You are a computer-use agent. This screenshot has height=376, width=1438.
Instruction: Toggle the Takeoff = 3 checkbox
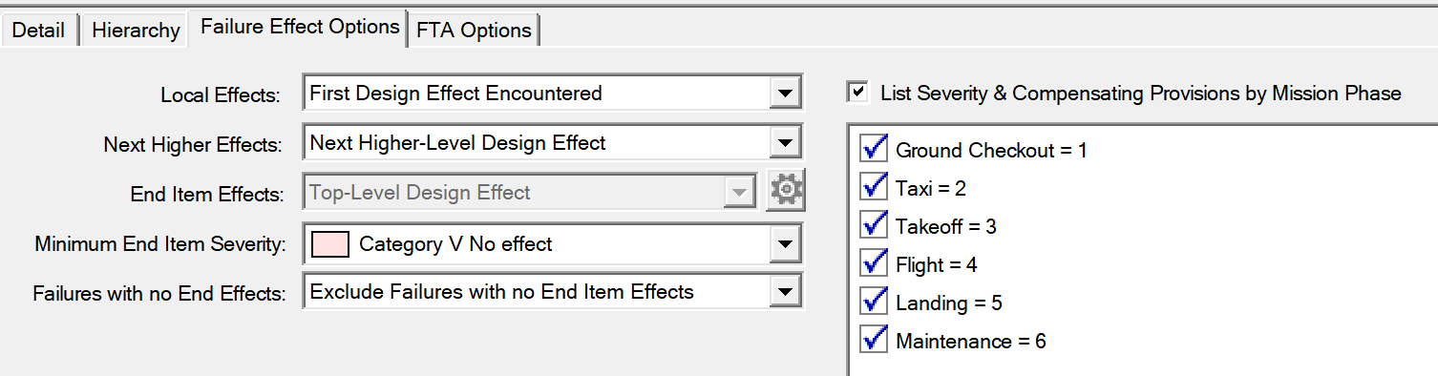pyautogui.click(x=875, y=225)
